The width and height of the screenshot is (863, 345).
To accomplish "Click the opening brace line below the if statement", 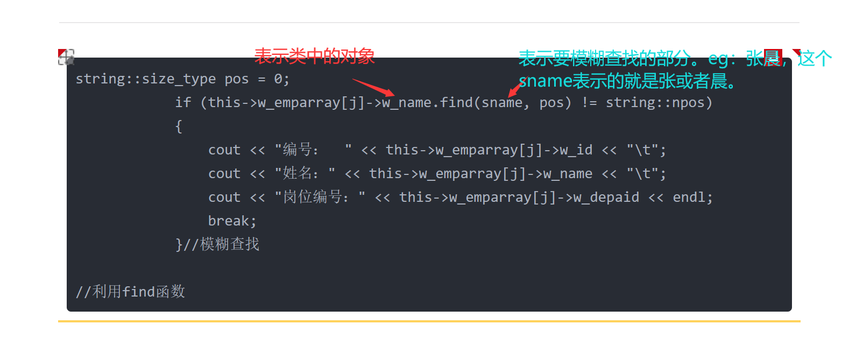I will click(x=179, y=126).
